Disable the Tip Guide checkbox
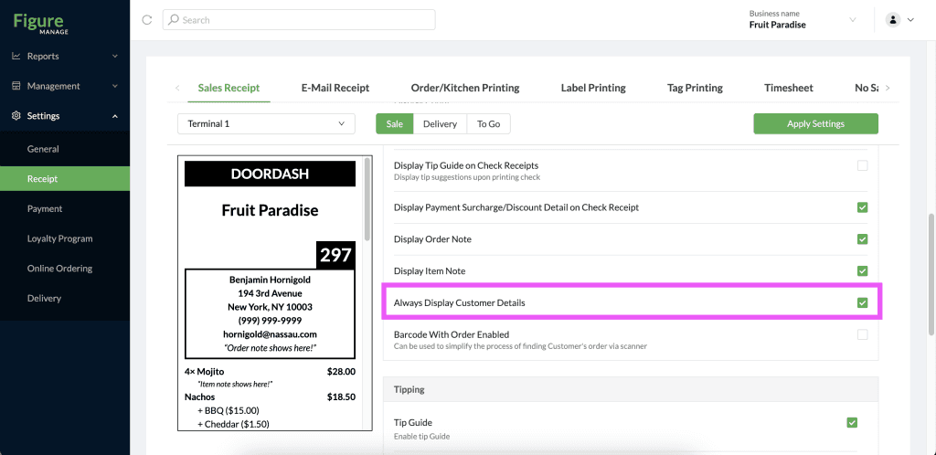The height and width of the screenshot is (455, 936). point(852,423)
